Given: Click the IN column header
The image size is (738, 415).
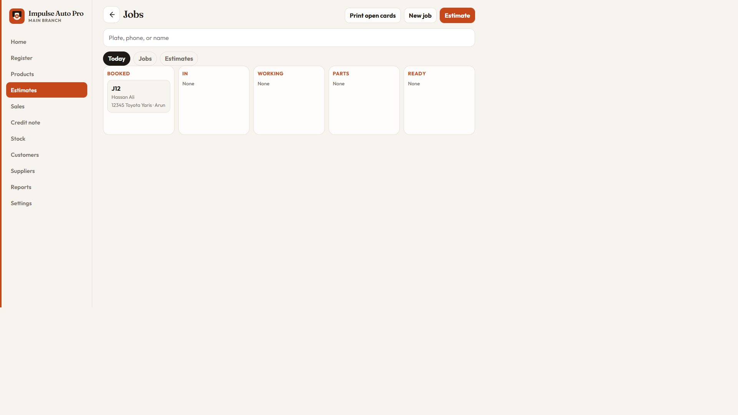Looking at the screenshot, I should click(x=185, y=73).
